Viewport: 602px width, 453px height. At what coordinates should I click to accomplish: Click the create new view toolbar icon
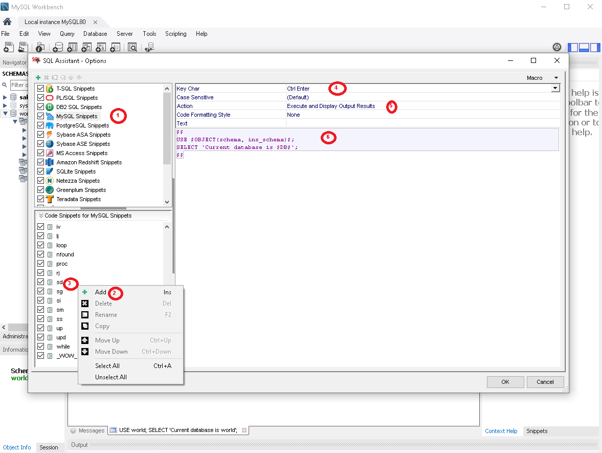click(87, 47)
